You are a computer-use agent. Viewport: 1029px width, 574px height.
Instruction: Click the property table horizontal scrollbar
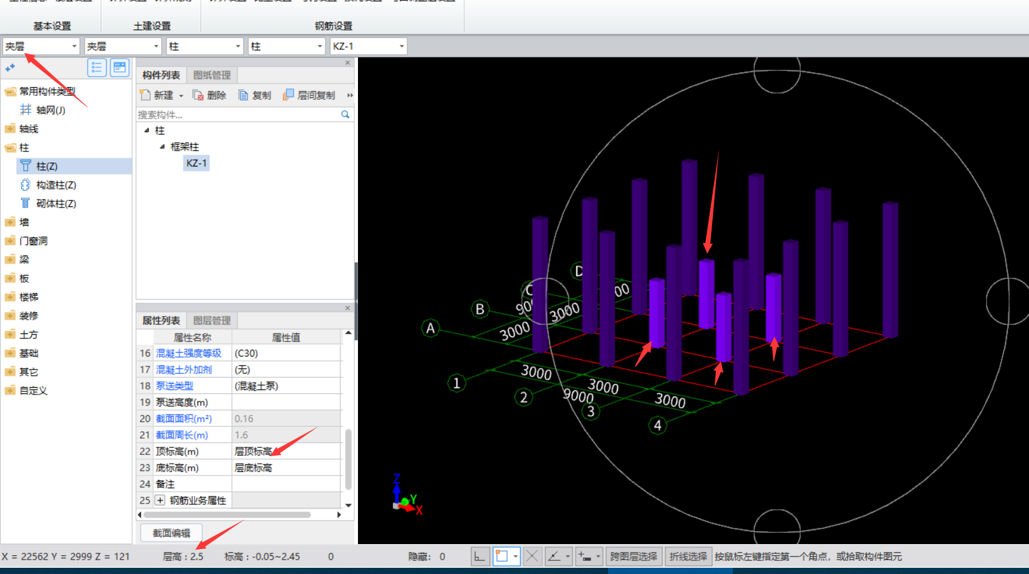227,515
